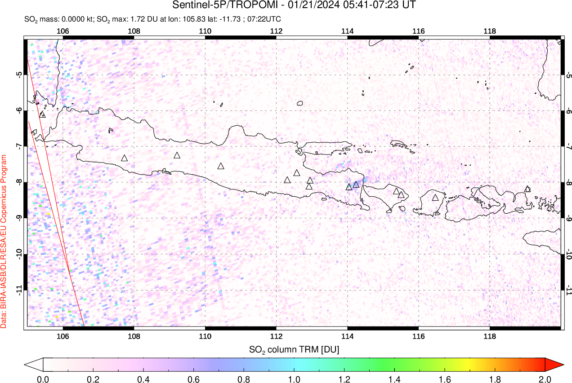Select the Rinjani volcano triangle on Lombok
The width and height of the screenshot is (572, 383).
pyautogui.click(x=435, y=198)
